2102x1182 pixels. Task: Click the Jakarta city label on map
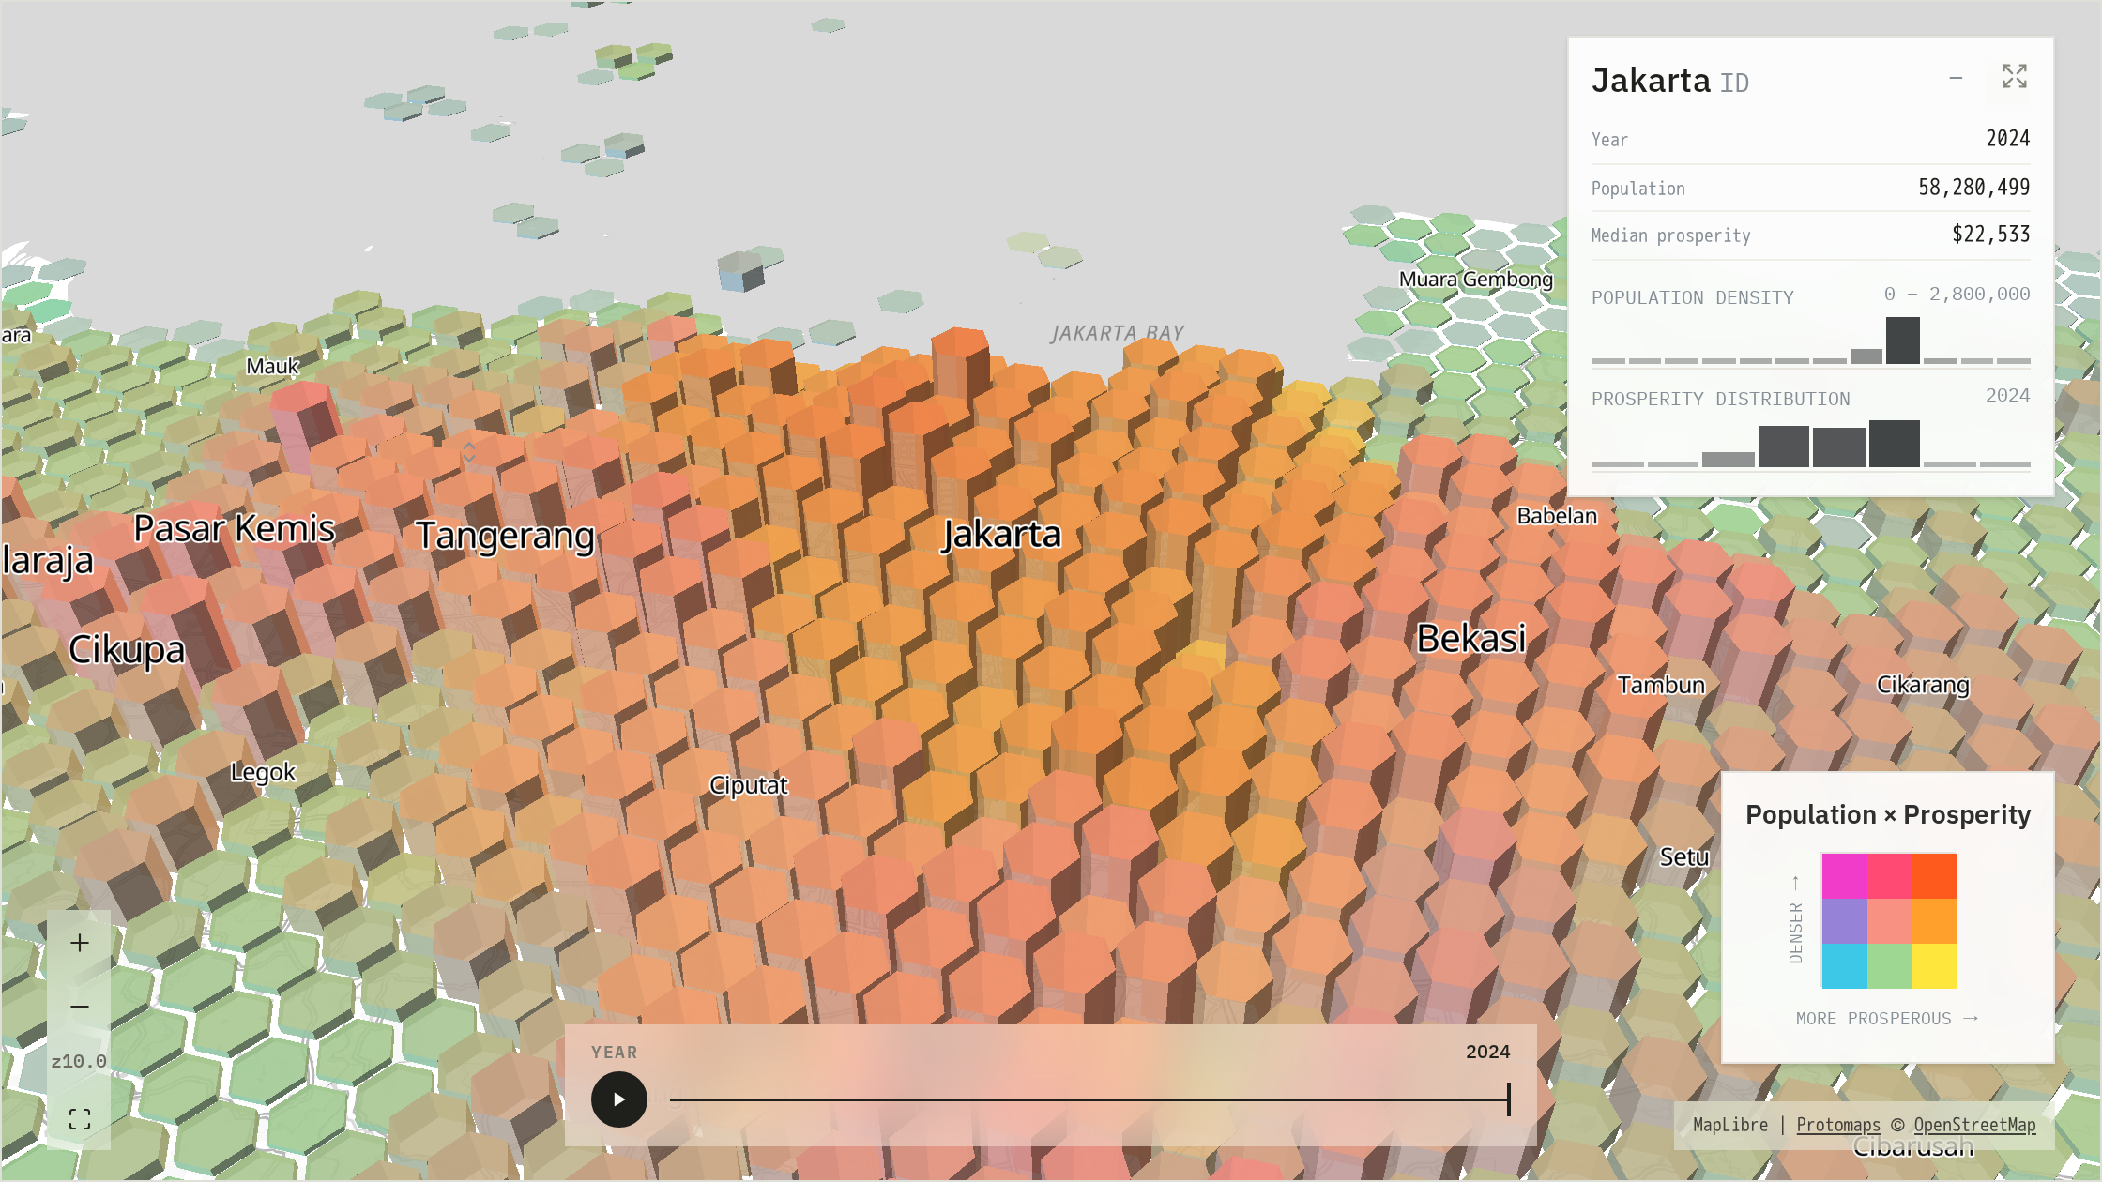1001,535
